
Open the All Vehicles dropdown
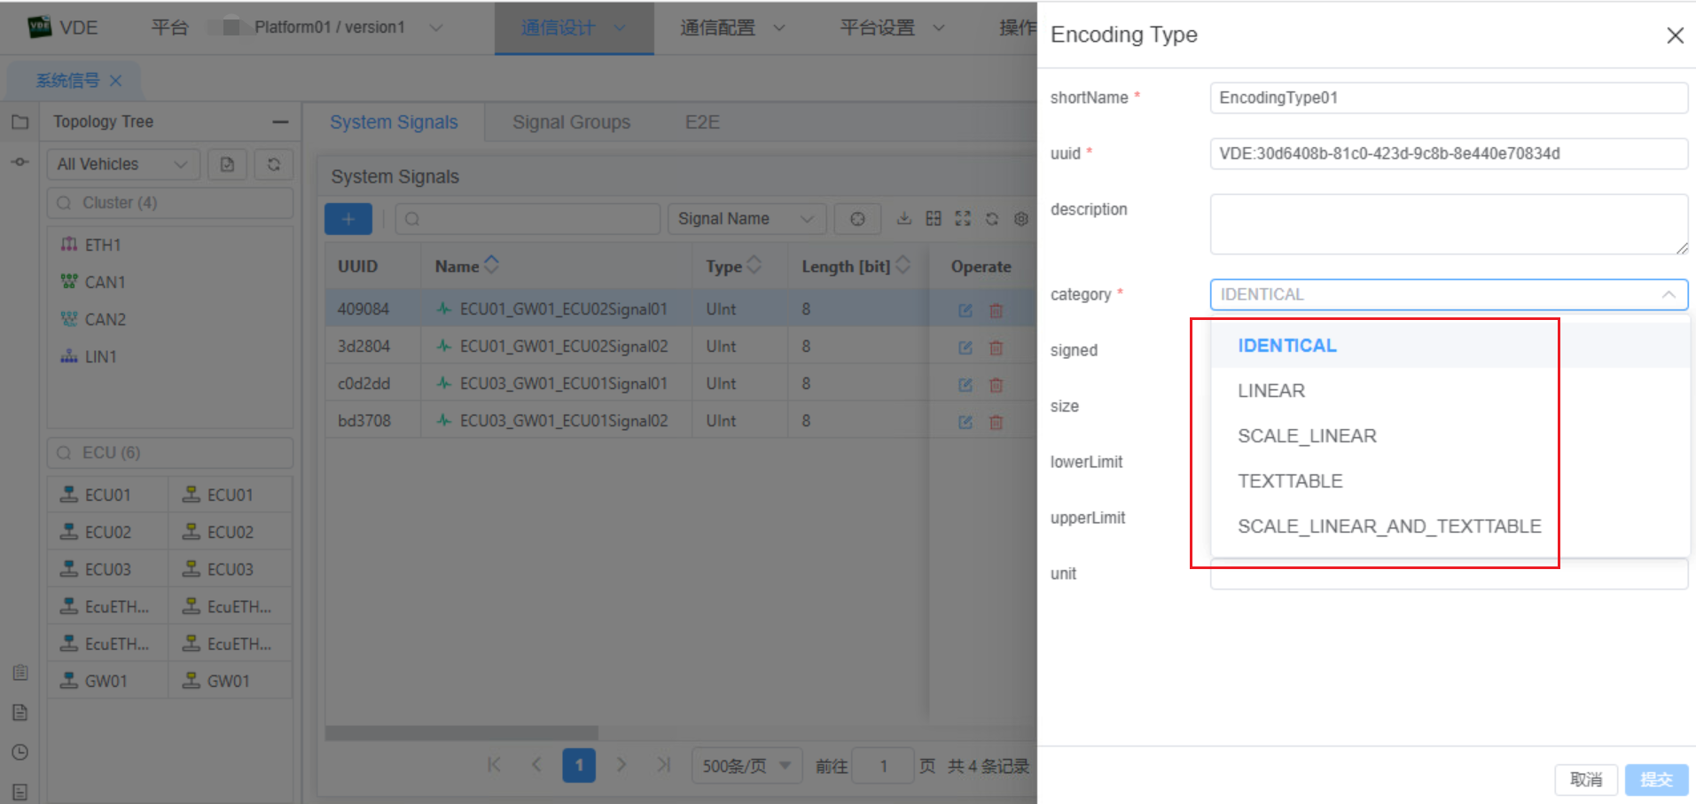[x=122, y=164]
